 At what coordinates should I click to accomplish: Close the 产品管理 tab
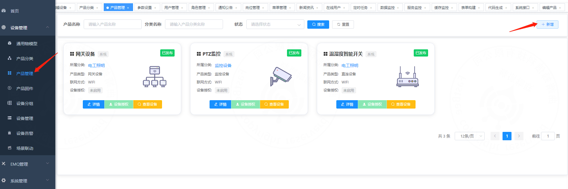[128, 8]
